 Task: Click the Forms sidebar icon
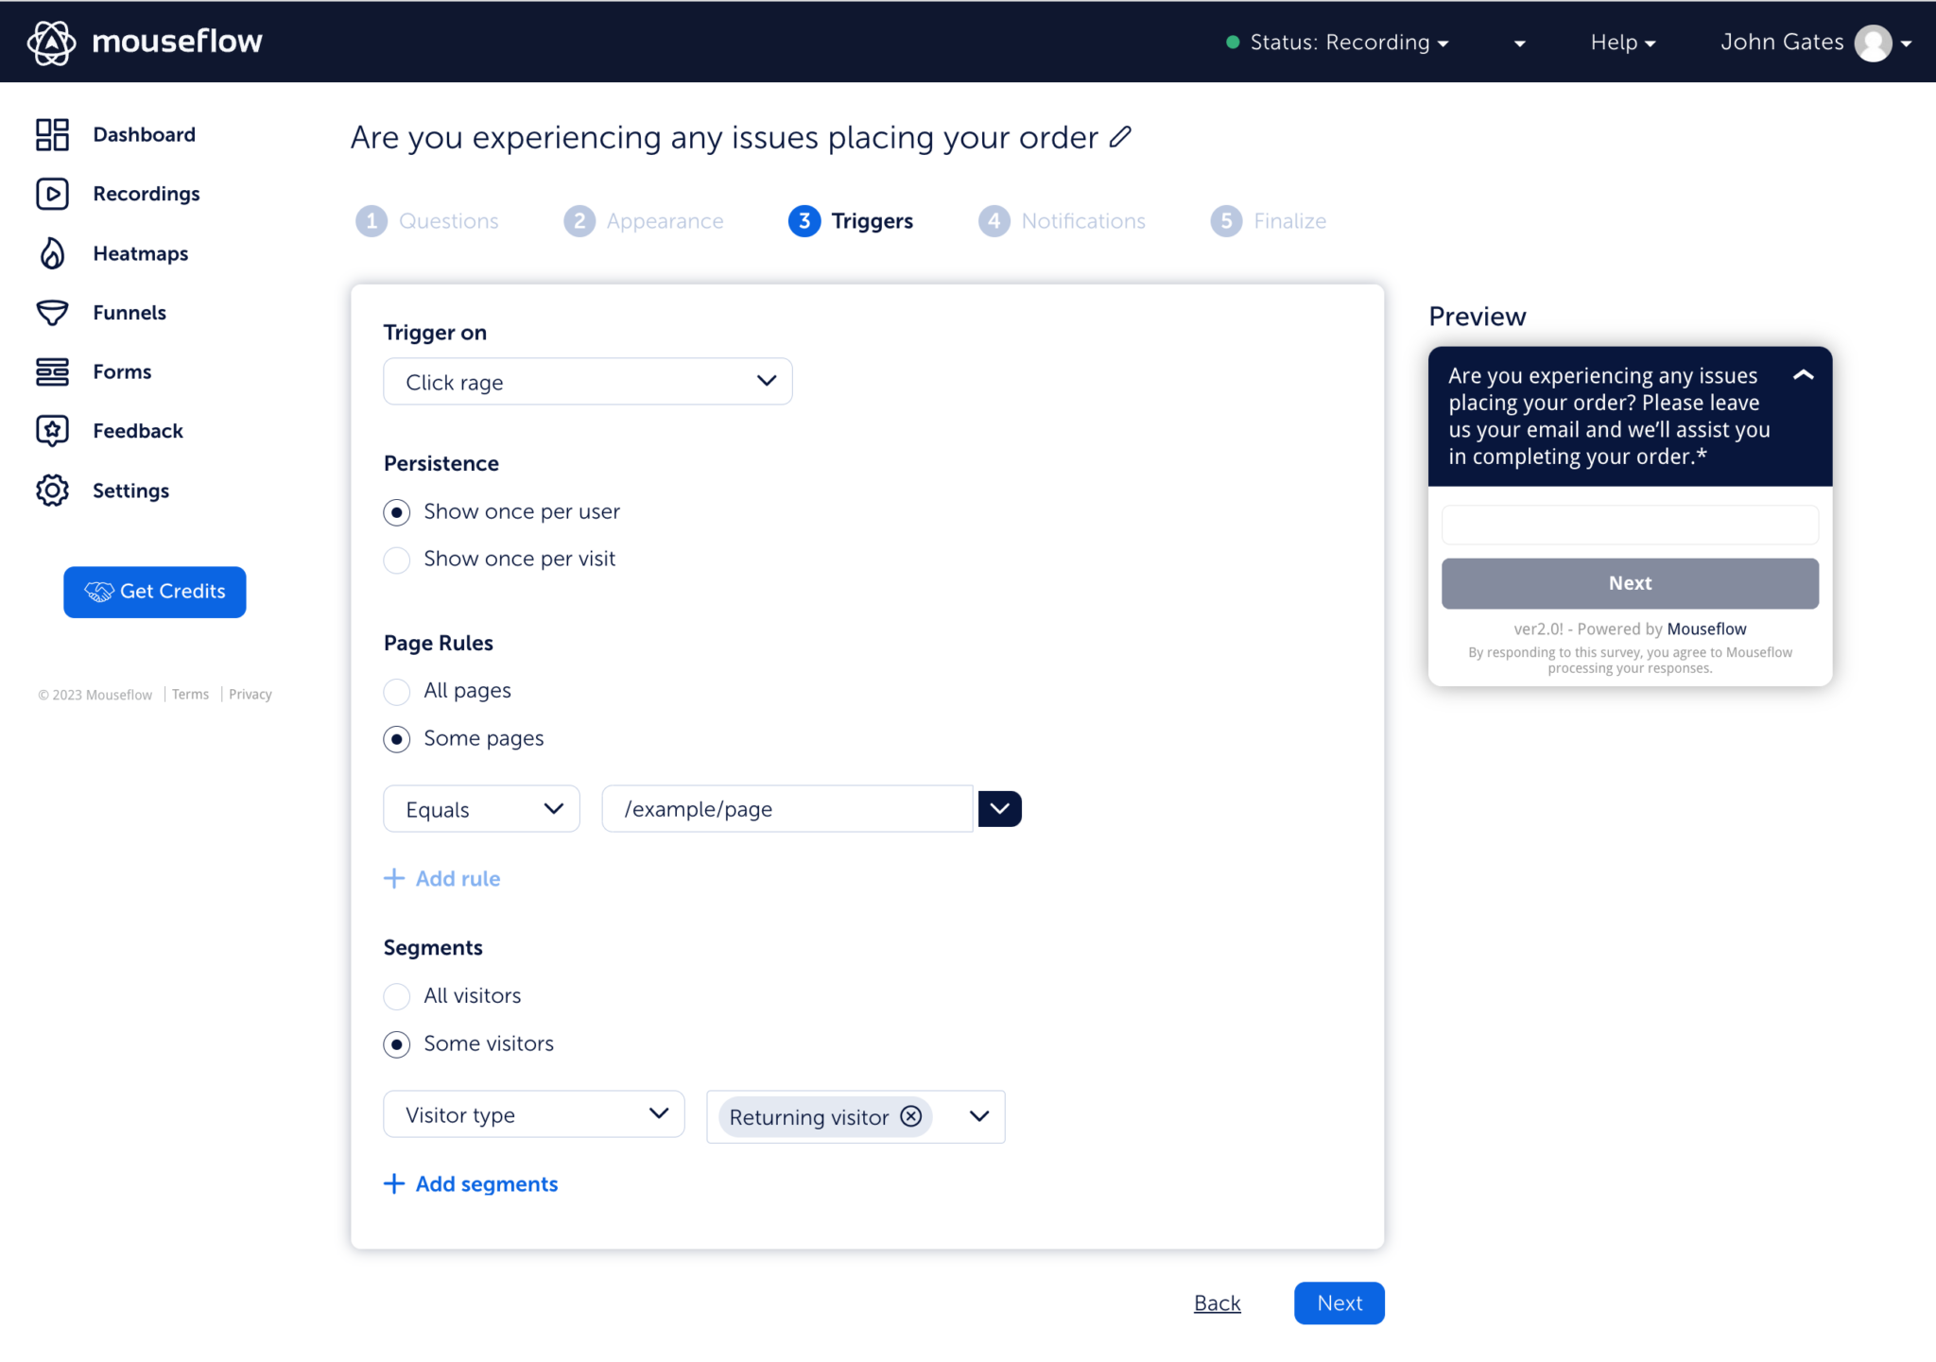point(52,371)
